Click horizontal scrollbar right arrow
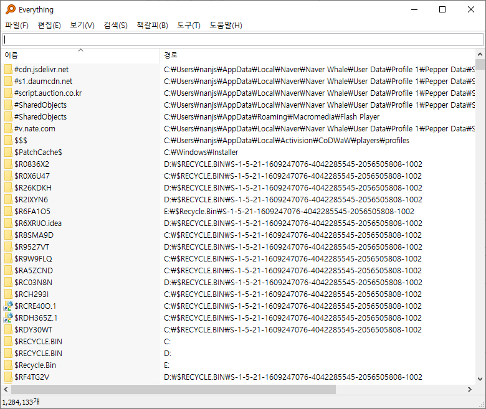 pos(470,389)
